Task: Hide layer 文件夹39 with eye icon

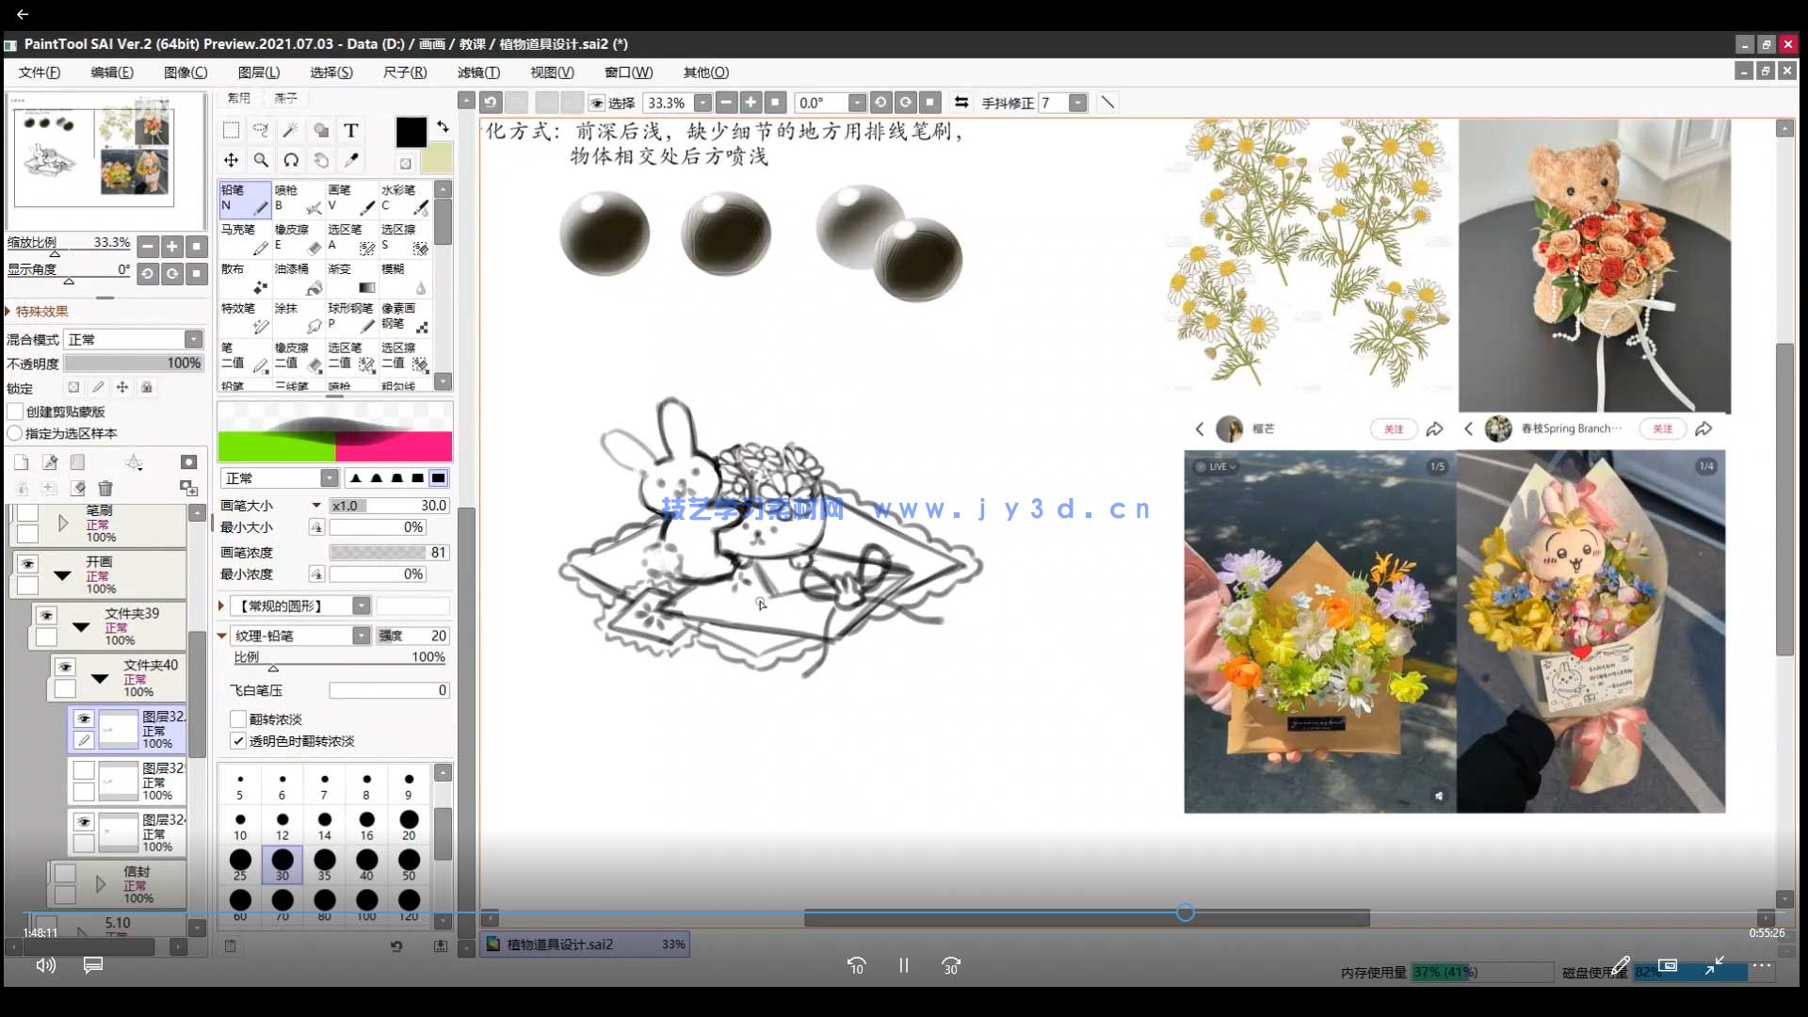Action: [x=46, y=615]
